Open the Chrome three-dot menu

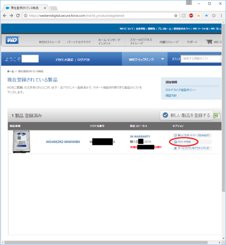pyautogui.click(x=221, y=16)
